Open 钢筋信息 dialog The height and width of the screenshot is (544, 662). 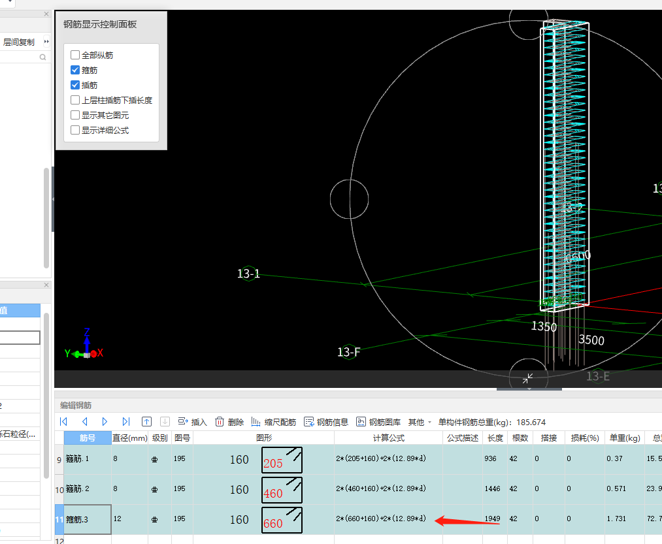click(x=326, y=422)
